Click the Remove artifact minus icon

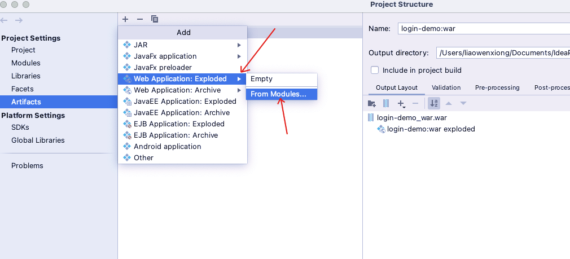point(140,19)
